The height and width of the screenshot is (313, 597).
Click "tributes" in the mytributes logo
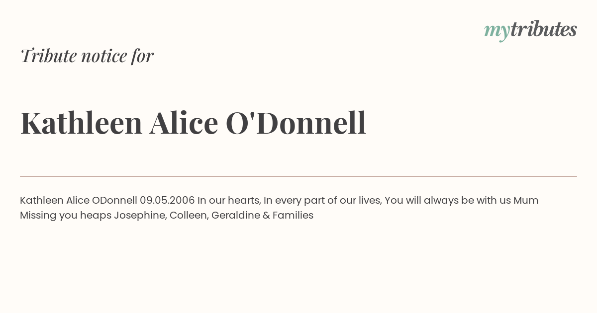[x=544, y=29]
